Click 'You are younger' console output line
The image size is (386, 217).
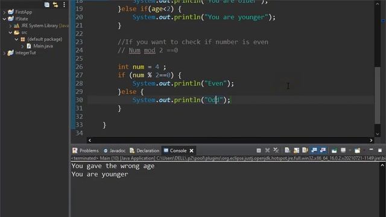click(100, 174)
